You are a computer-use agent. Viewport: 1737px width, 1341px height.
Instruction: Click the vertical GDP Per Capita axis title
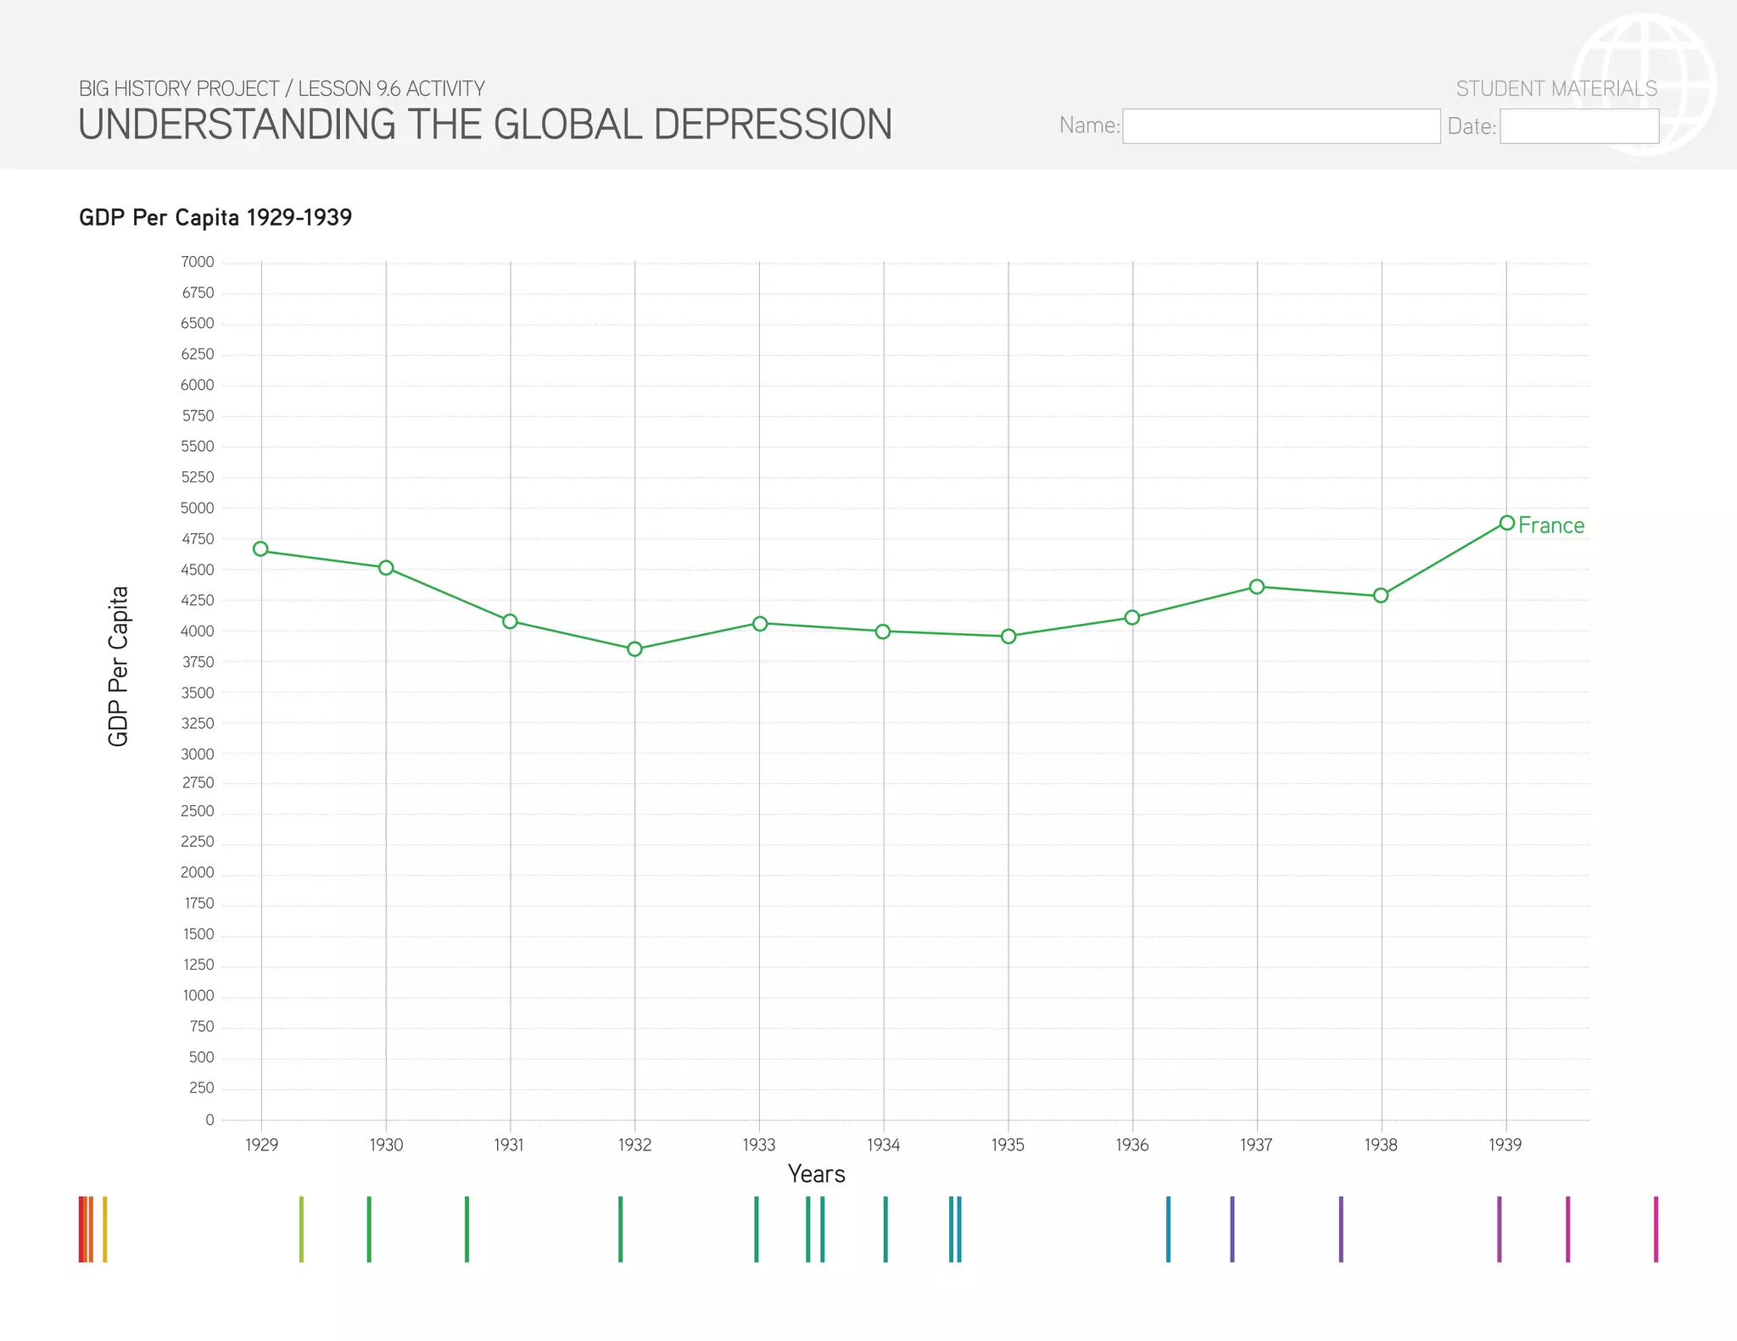[x=119, y=665]
